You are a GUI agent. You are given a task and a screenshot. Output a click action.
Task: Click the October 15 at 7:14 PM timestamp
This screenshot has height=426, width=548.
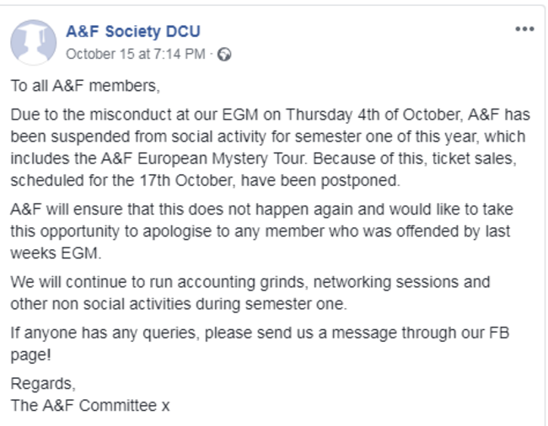(135, 54)
